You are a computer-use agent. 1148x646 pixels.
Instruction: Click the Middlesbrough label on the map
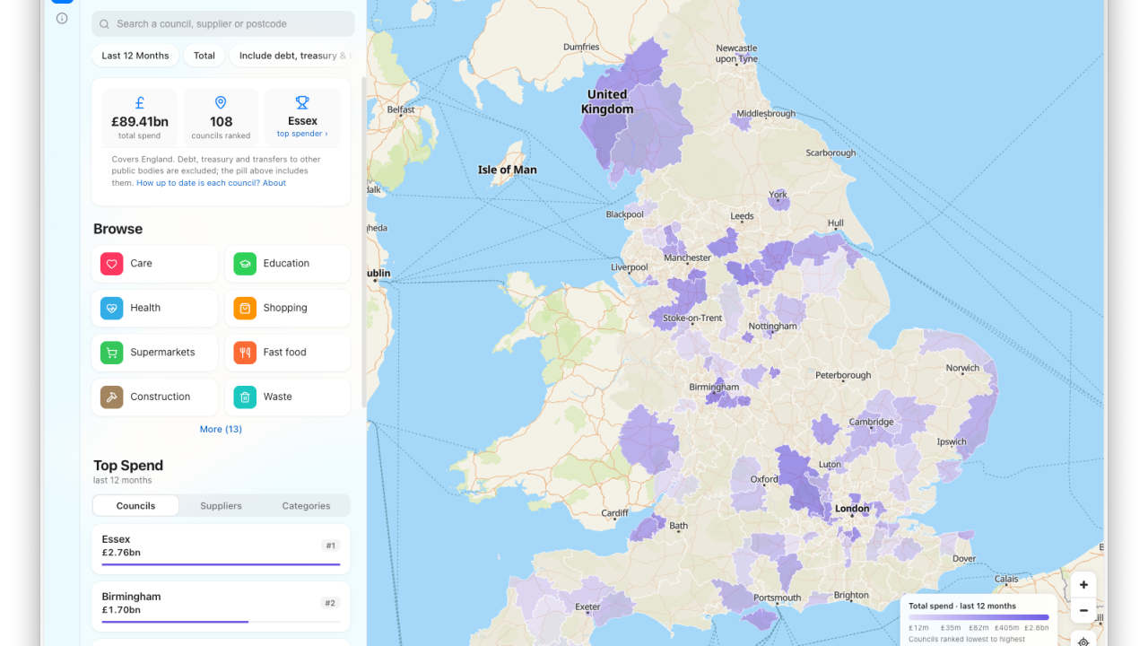pyautogui.click(x=766, y=114)
